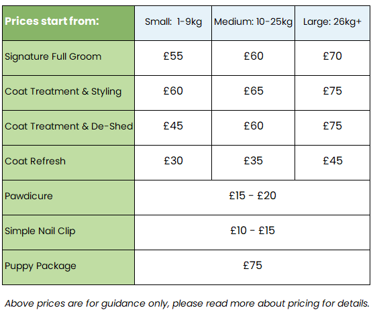Click the Coat Treatment & Styling label
The height and width of the screenshot is (316, 371).
click(x=63, y=92)
